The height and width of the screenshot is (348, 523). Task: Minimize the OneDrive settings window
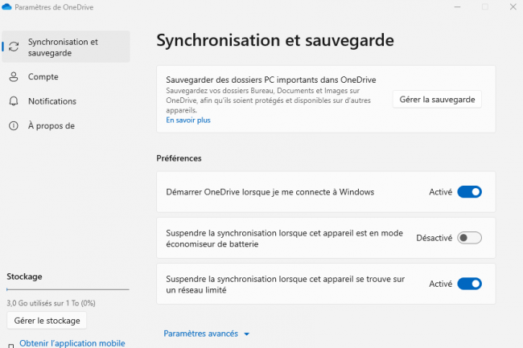click(450, 7)
